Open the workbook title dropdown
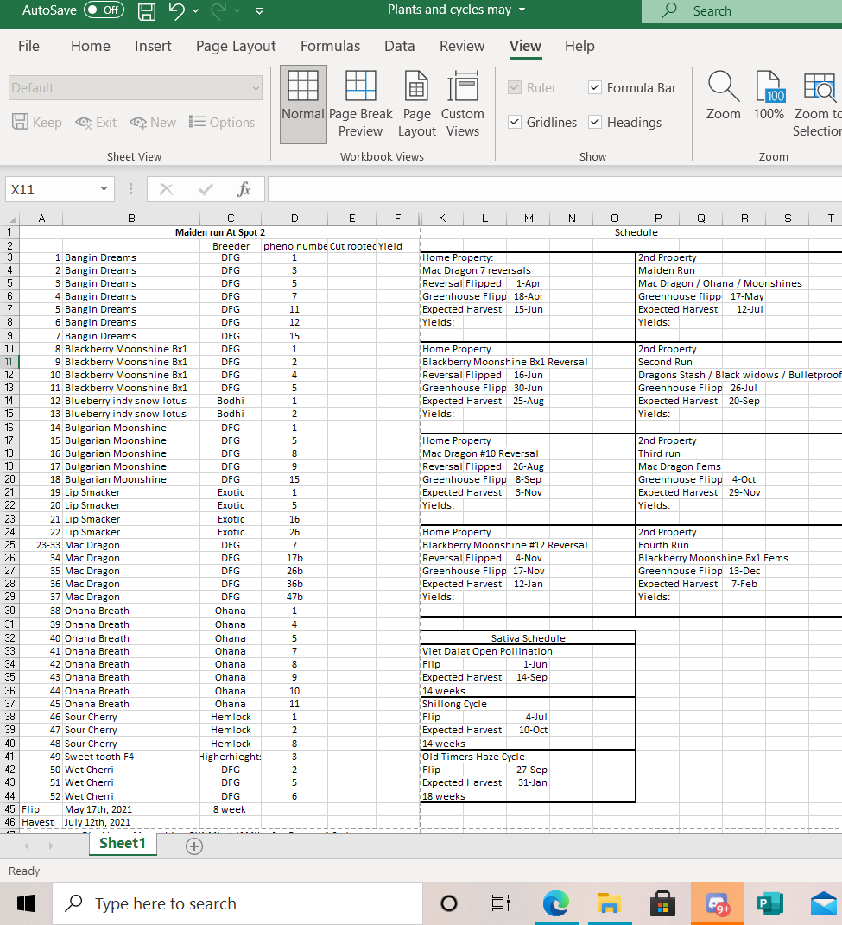The height and width of the screenshot is (925, 842). click(522, 10)
